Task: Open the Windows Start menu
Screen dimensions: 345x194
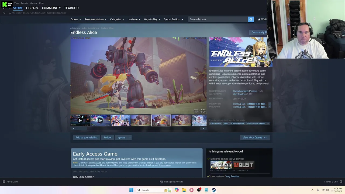Action: 131,190
